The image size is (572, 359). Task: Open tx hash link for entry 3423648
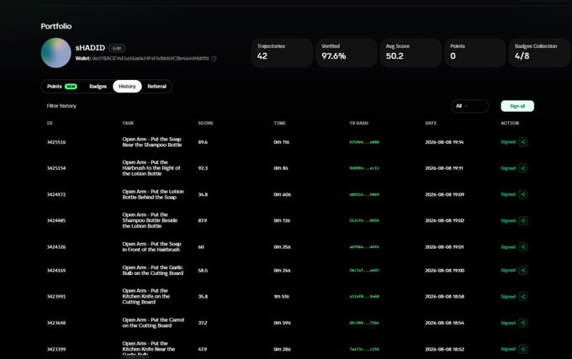tap(364, 323)
